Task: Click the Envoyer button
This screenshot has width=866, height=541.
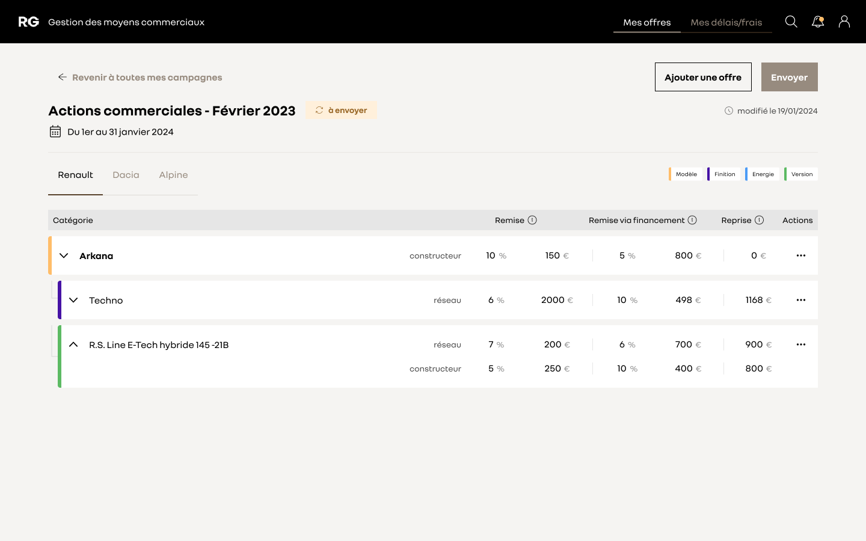Action: click(x=790, y=77)
